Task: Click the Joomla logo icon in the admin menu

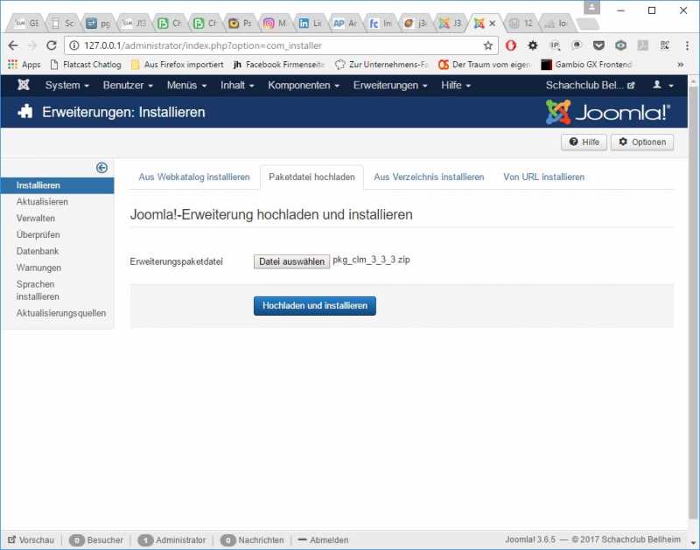Action: click(24, 85)
